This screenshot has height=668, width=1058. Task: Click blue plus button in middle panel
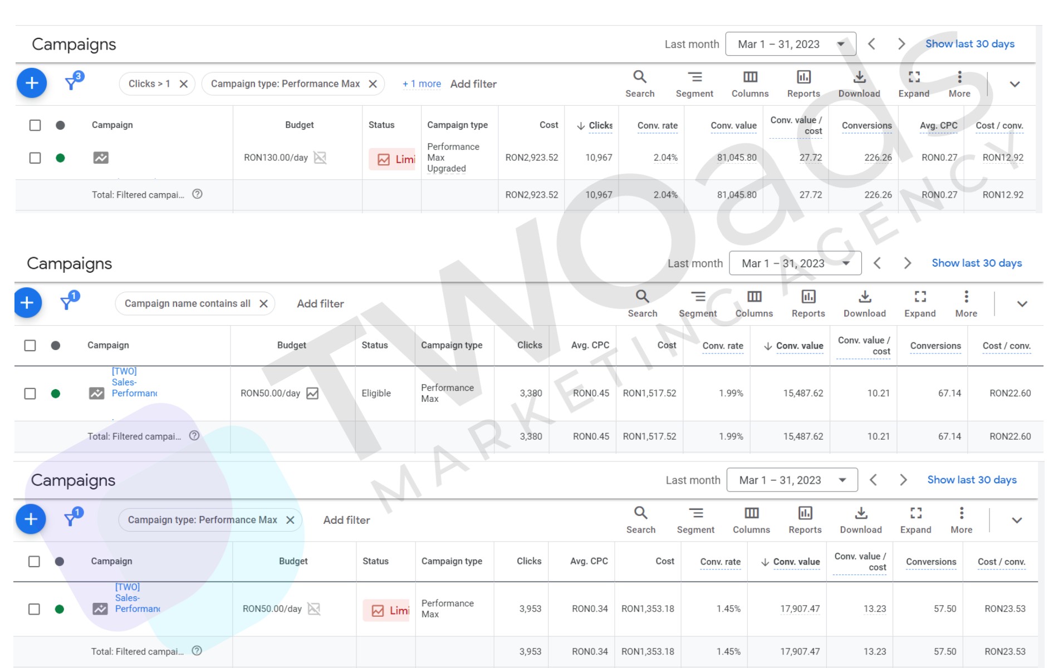[x=27, y=303]
